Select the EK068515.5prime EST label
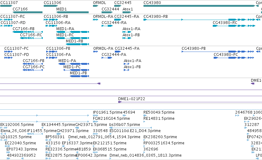The image size is (262, 160). (x=110, y=149)
